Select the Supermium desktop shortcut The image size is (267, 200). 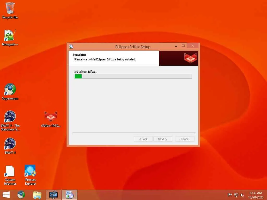pyautogui.click(x=10, y=92)
